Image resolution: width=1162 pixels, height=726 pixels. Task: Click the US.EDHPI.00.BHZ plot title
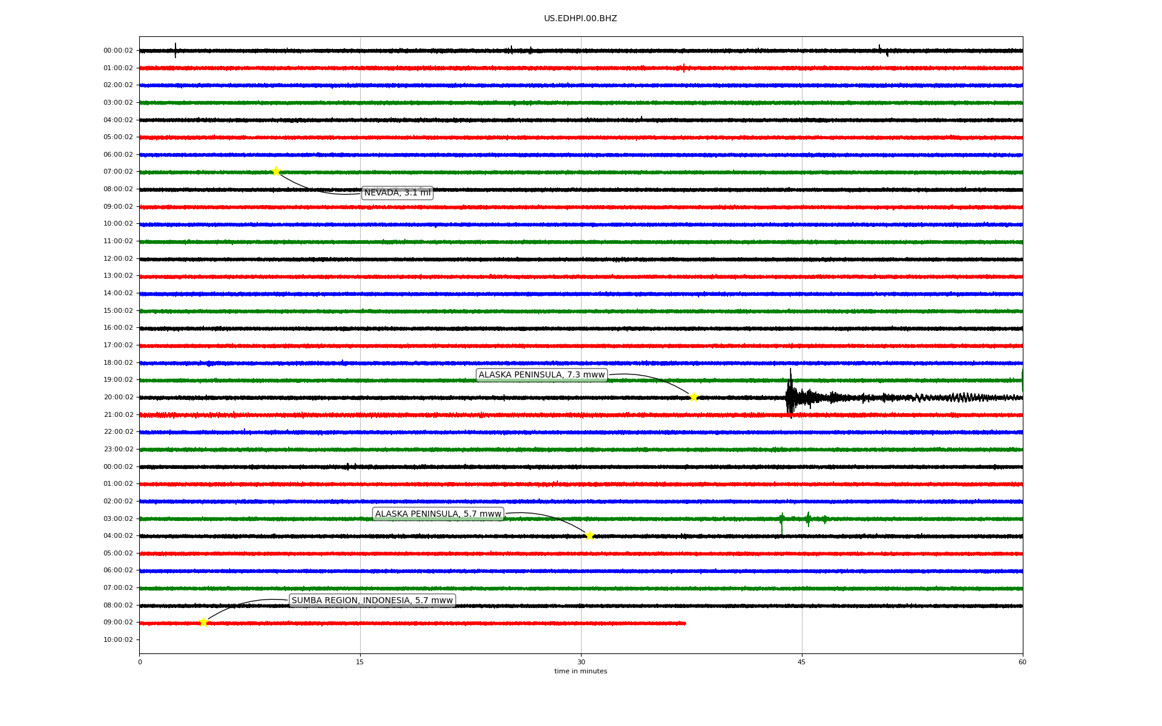(x=580, y=19)
